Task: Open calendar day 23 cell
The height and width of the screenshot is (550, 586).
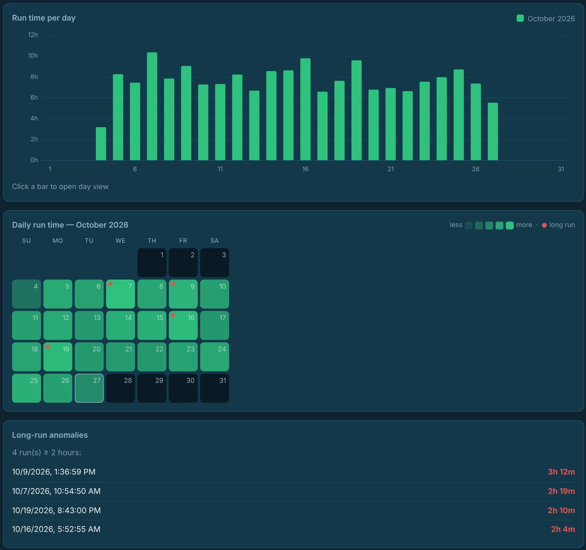Action: point(183,357)
